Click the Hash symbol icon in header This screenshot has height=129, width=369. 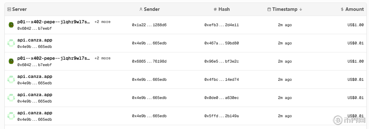coord(215,9)
